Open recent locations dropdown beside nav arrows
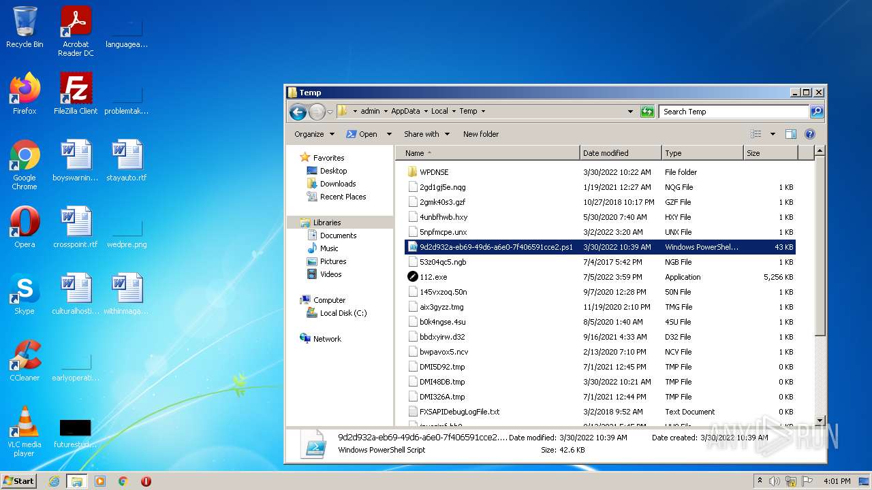Viewport: 872px width, 490px height. (330, 112)
